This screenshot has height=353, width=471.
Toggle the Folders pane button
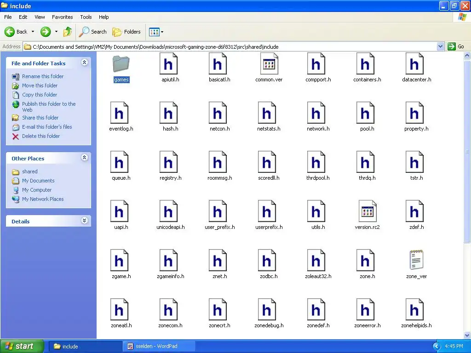[x=126, y=32]
